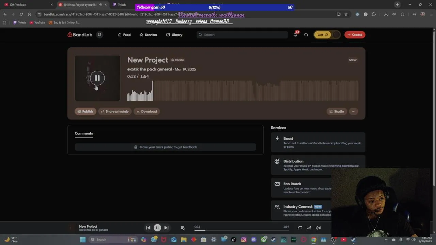
Task: Mute the BandLab browser tab audio
Action: coord(100,4)
